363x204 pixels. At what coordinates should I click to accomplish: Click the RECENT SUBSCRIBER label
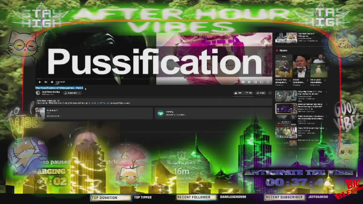[x=284, y=197]
